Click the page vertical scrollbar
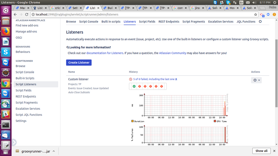This screenshot has width=278, height=156. coord(276,73)
